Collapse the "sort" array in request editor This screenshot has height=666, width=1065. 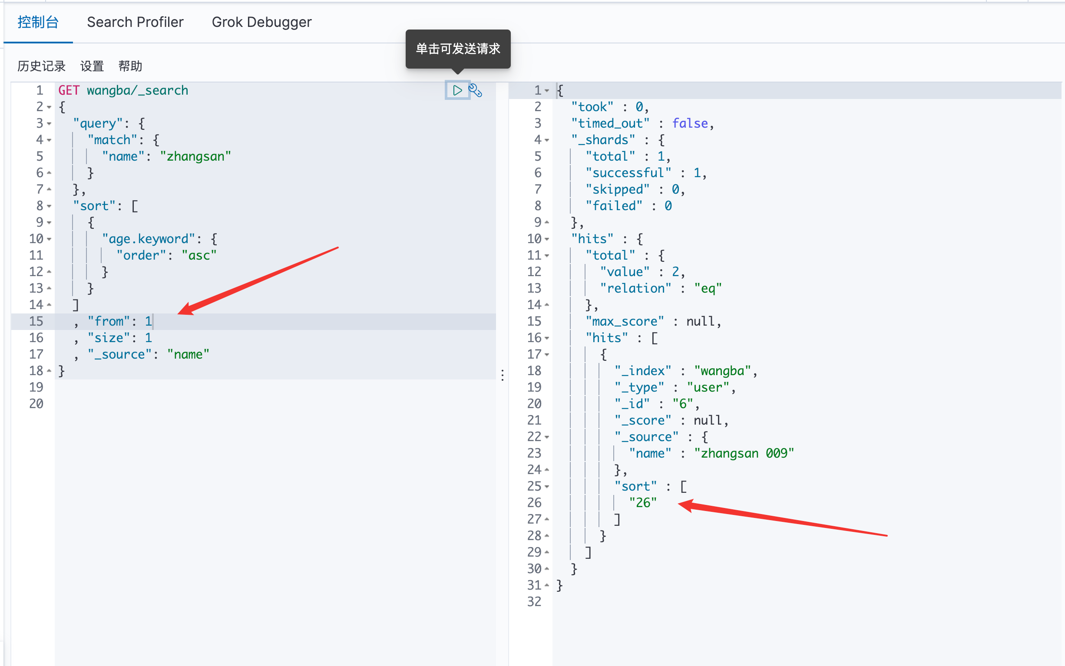click(x=50, y=206)
